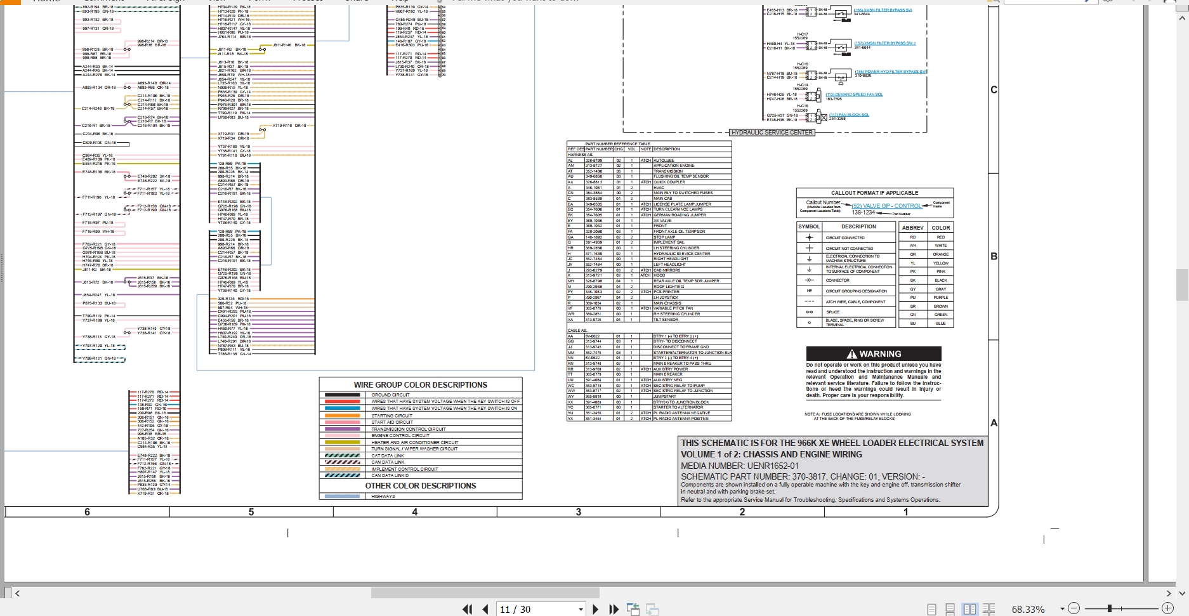1189x616 pixels.
Task: Click grid column label 6
Action: [x=87, y=512]
